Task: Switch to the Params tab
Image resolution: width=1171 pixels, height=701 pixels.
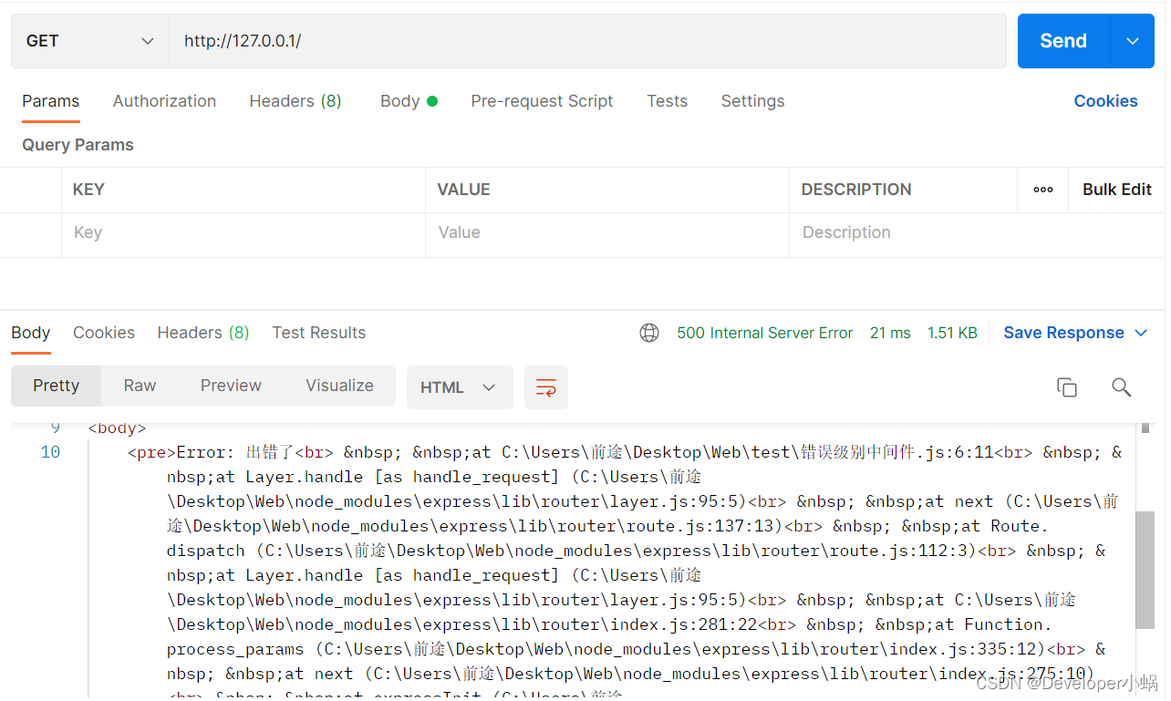Action: (x=51, y=101)
